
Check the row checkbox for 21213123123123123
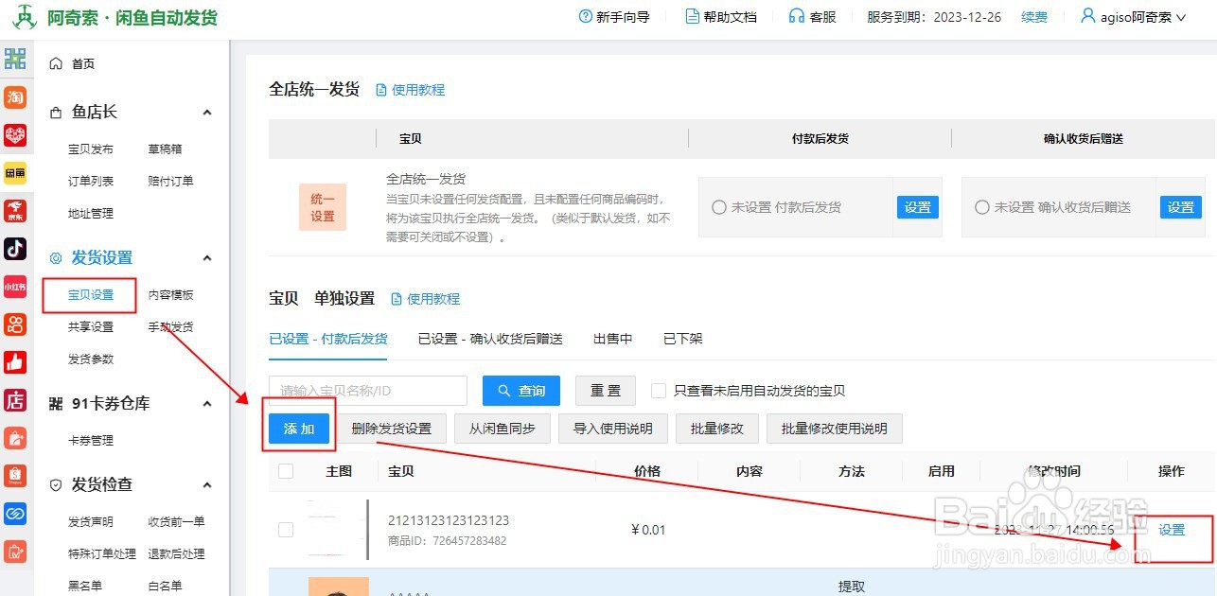[286, 530]
